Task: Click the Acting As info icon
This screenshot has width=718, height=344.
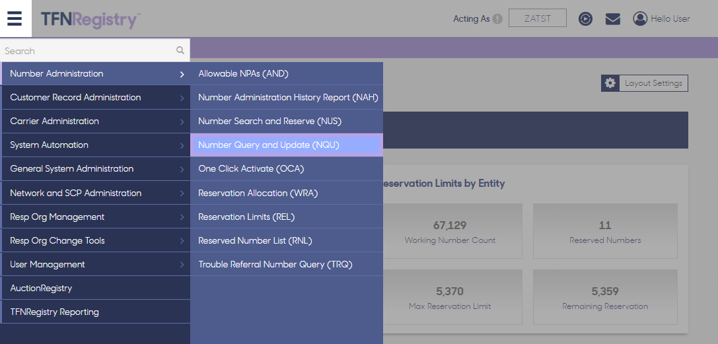Action: click(x=498, y=19)
